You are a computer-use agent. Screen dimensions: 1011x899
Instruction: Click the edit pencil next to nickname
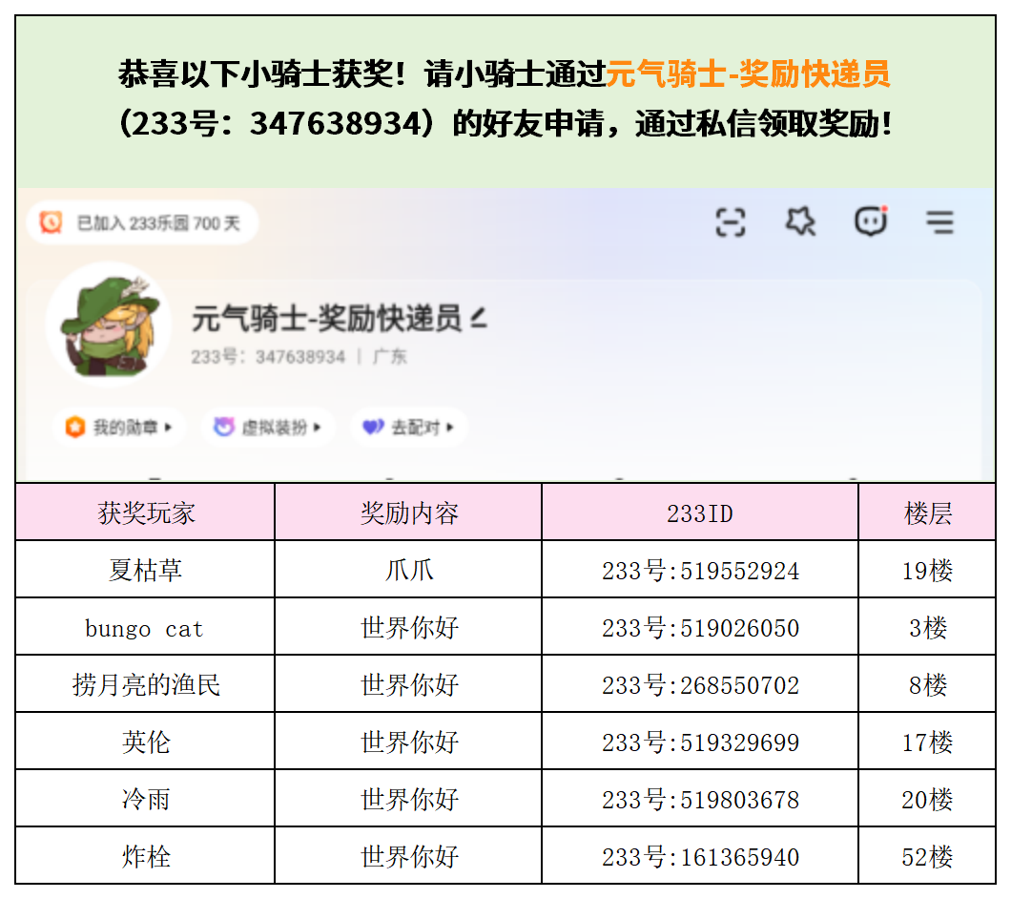[x=479, y=319]
